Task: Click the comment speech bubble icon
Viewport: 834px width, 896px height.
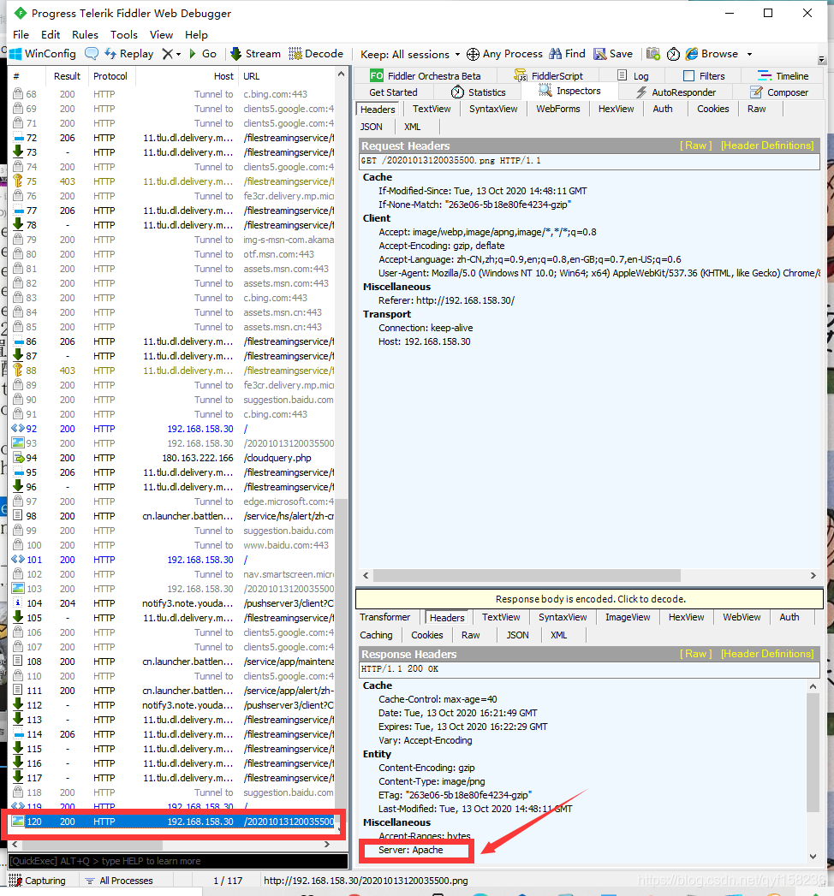Action: [91, 54]
